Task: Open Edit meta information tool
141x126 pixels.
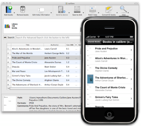Action: 41,10
